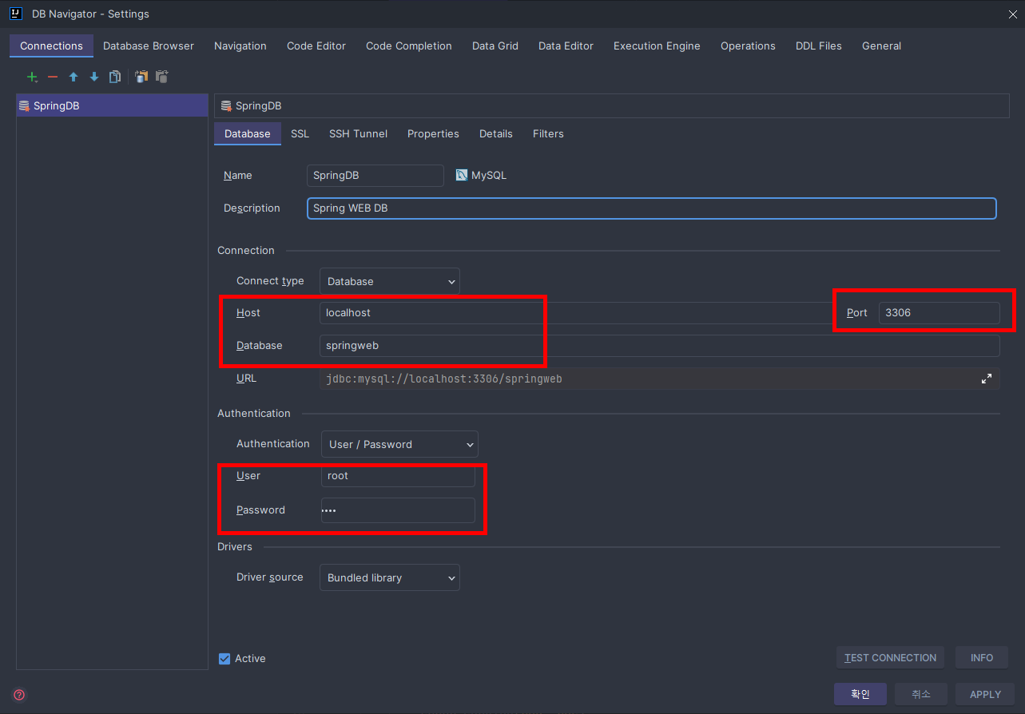Open the General settings tab
1025x714 pixels.
(881, 46)
